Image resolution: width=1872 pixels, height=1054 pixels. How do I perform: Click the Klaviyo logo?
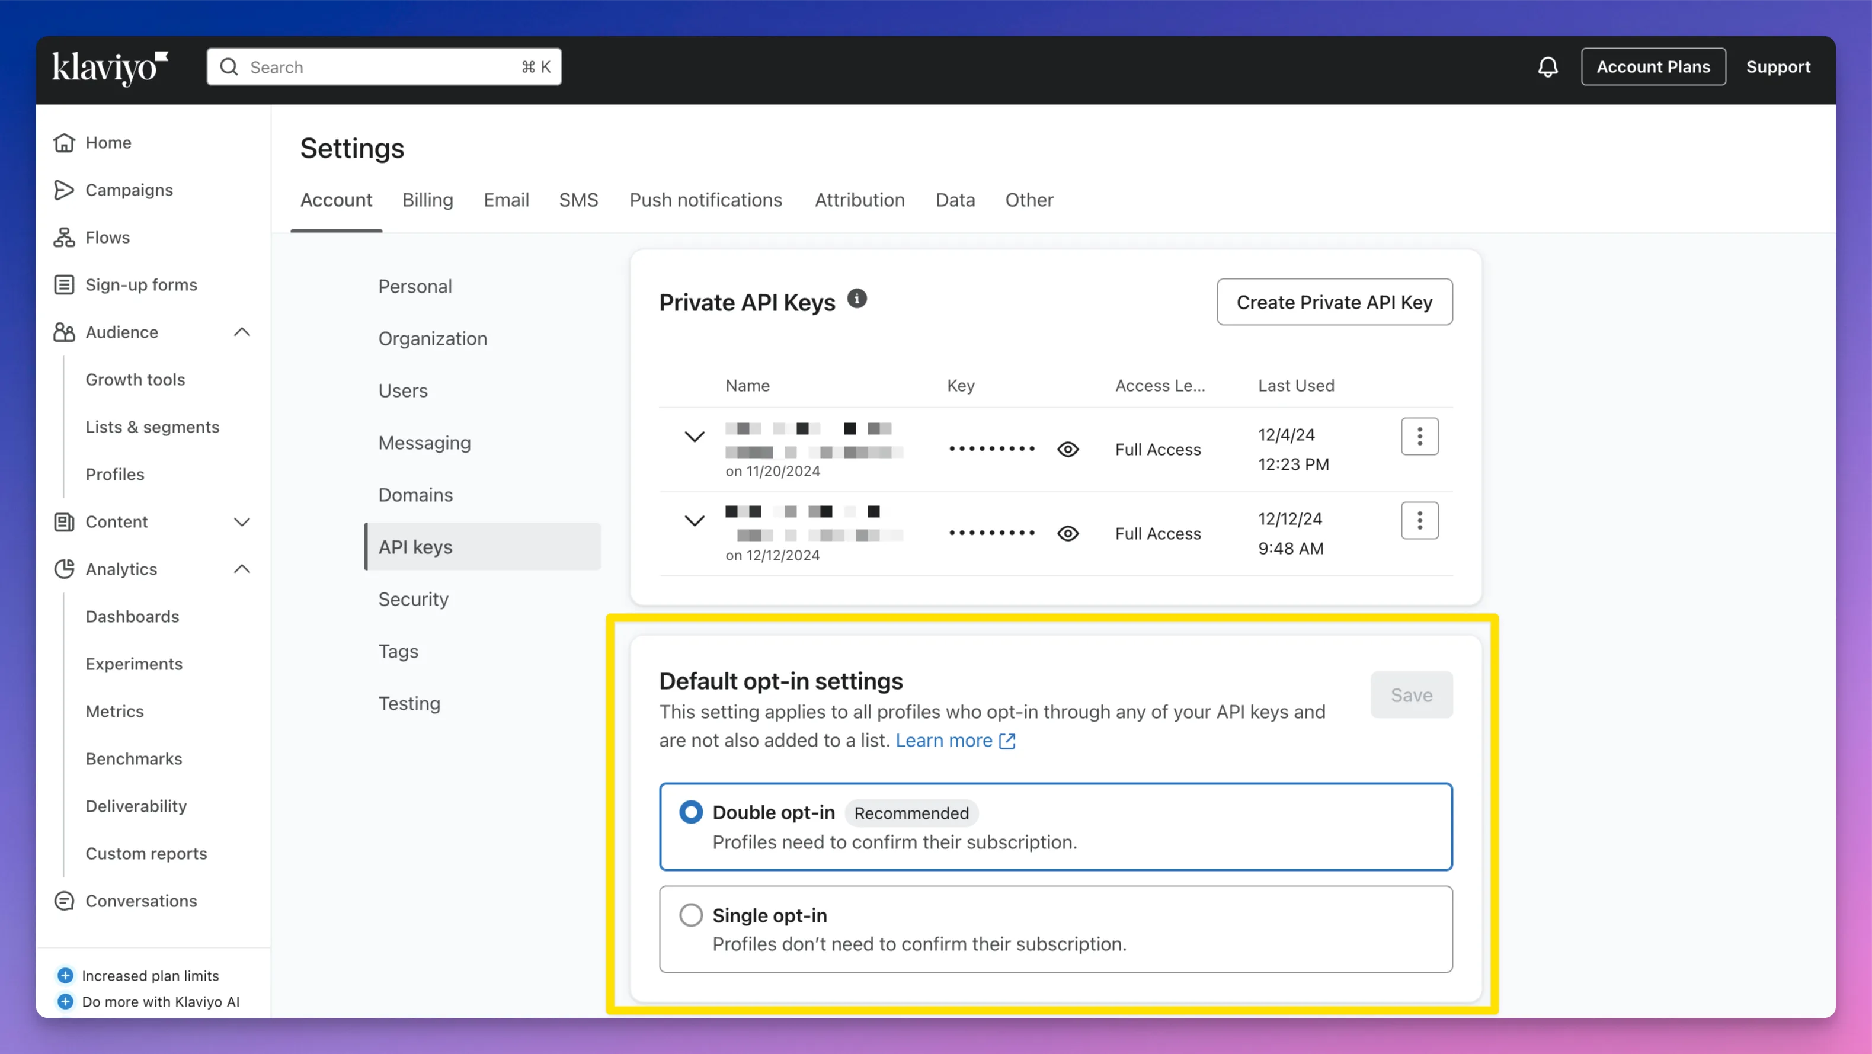[x=110, y=68]
